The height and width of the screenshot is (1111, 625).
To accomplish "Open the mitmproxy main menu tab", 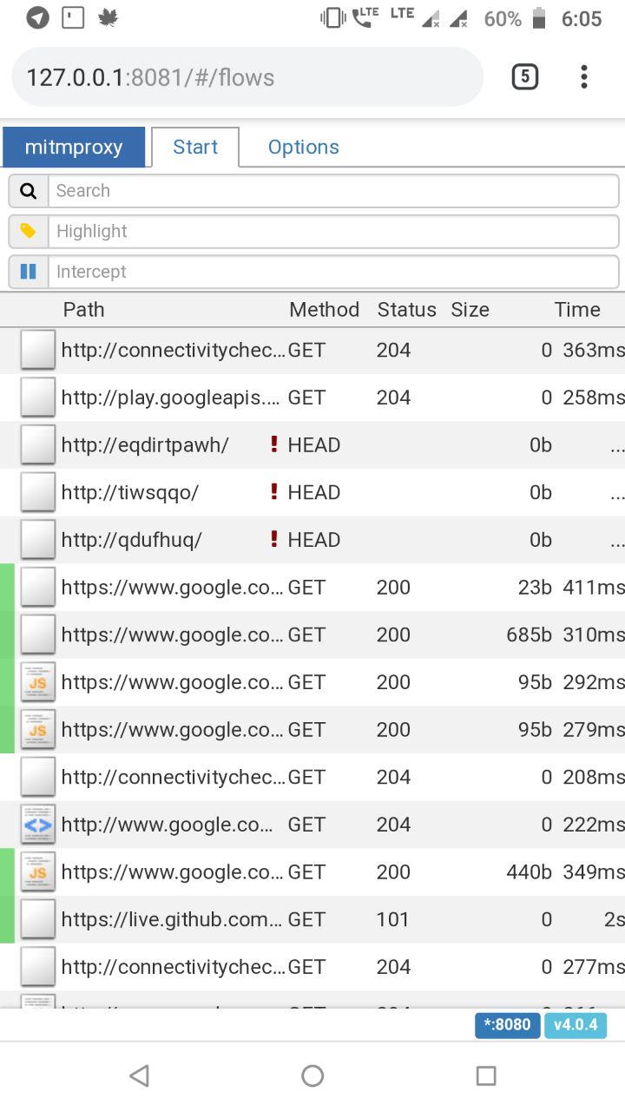I will [x=74, y=147].
